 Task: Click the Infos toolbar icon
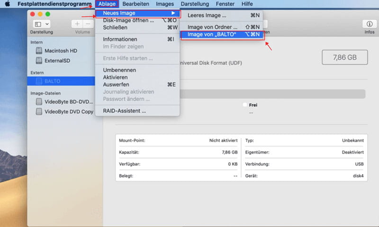(x=369, y=24)
